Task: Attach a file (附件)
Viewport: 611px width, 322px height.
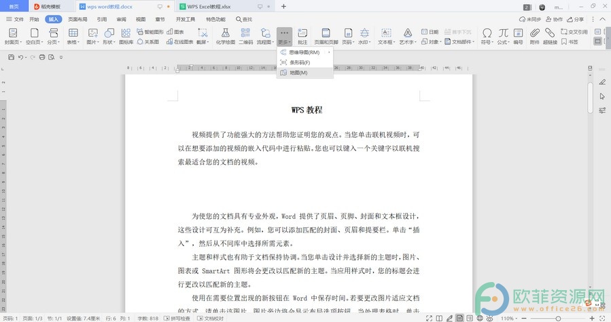Action: [534, 36]
